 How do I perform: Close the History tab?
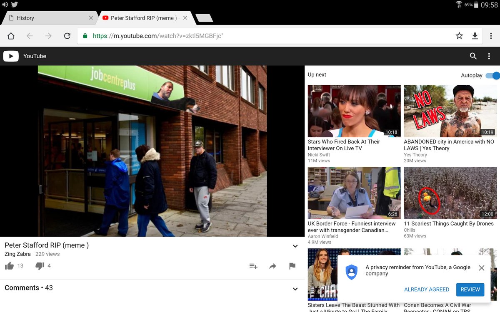coord(91,18)
